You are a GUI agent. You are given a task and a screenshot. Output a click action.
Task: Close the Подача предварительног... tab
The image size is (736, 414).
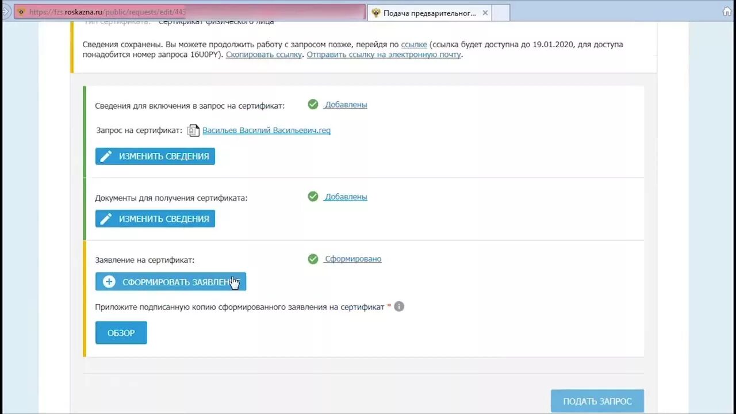[485, 13]
